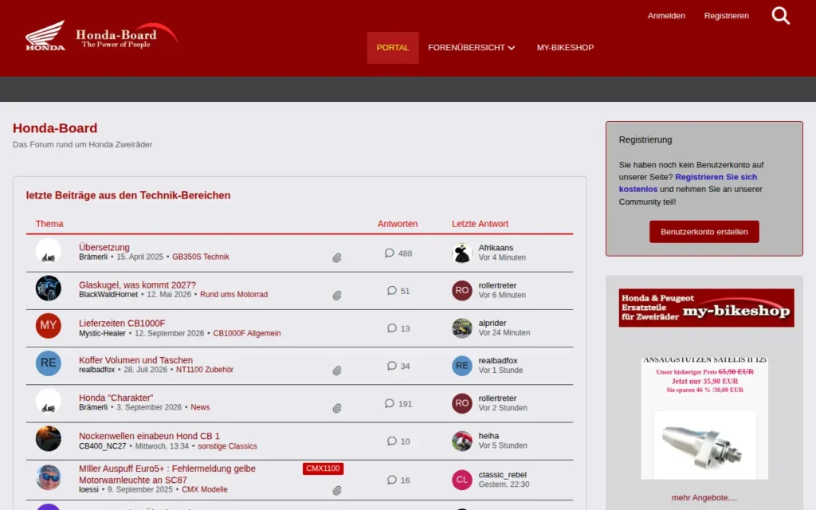Open Brämerli's avatar in Honda Charakter row
The width and height of the screenshot is (816, 510).
(x=49, y=402)
